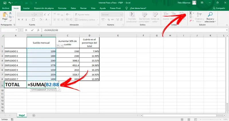This screenshot has width=229, height=121.
Task: Open Buscar y seleccionar magnifier tool
Action: point(210,14)
